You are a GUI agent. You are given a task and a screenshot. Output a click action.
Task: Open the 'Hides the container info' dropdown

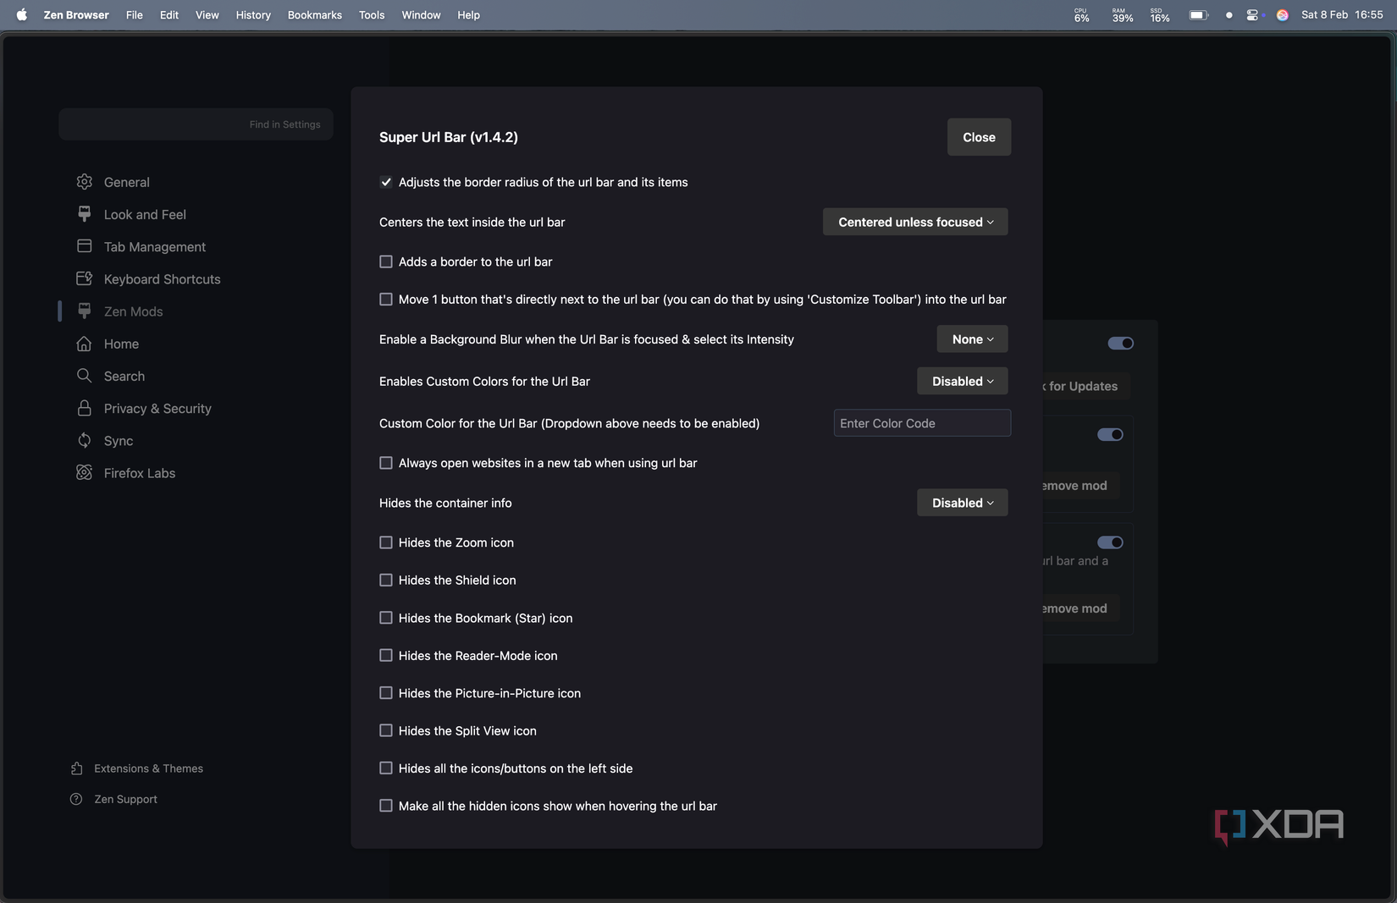(963, 503)
